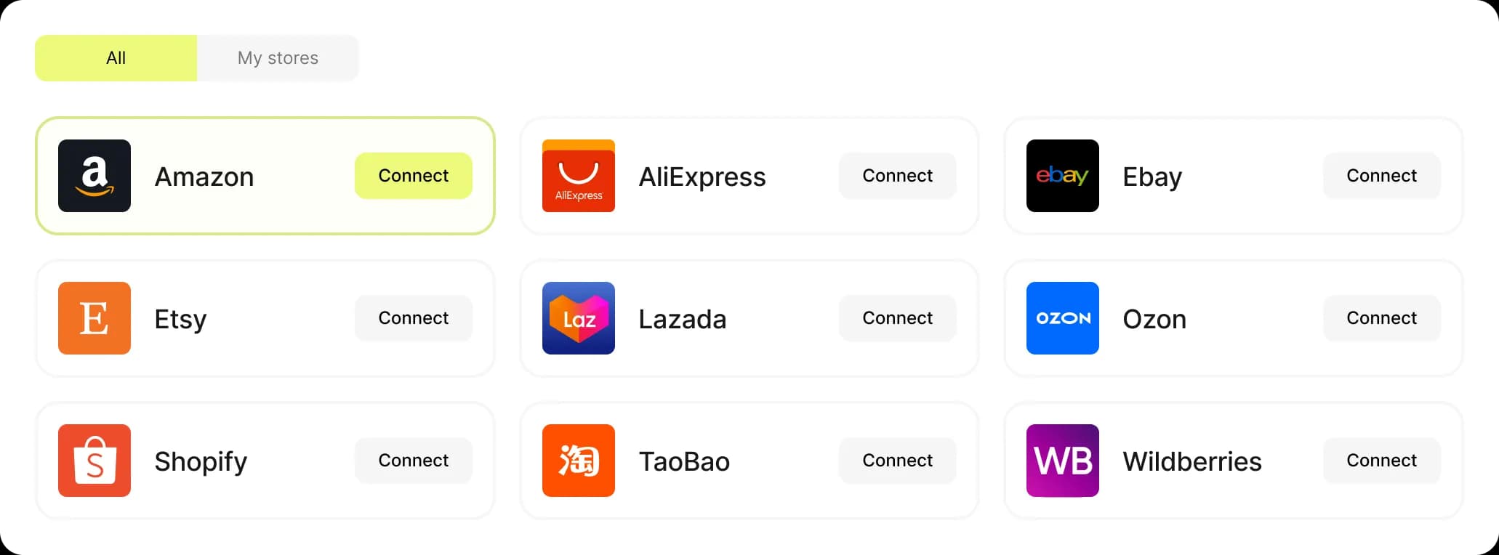
Task: Select the eBay logo icon
Action: click(x=1063, y=176)
